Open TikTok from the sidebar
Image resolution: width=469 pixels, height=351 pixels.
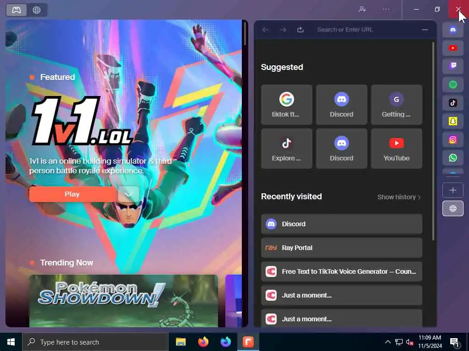click(453, 103)
